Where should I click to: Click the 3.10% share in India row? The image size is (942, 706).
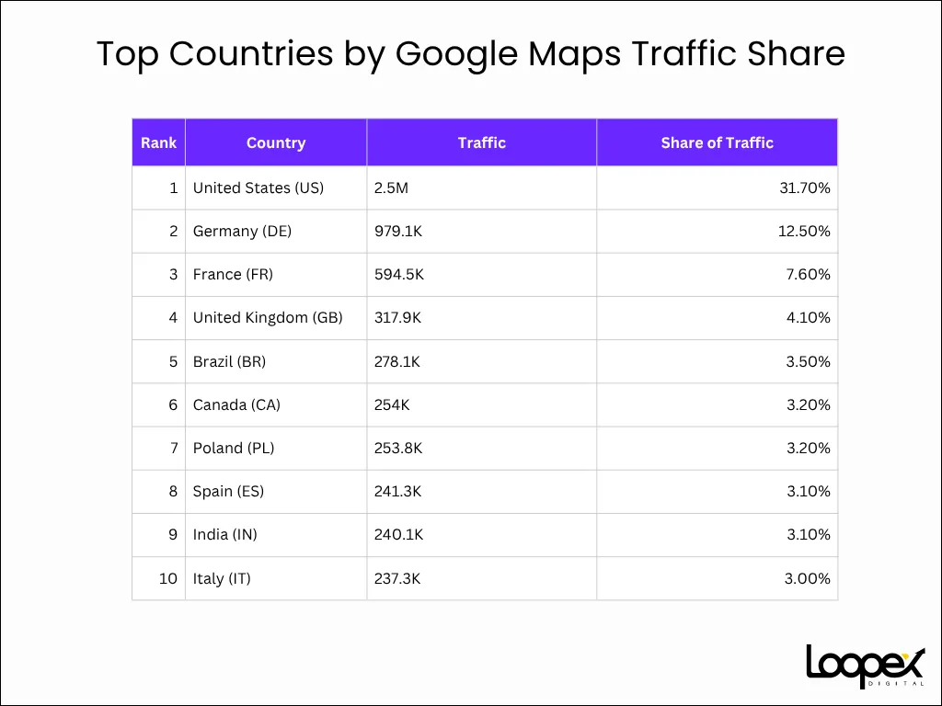click(808, 534)
